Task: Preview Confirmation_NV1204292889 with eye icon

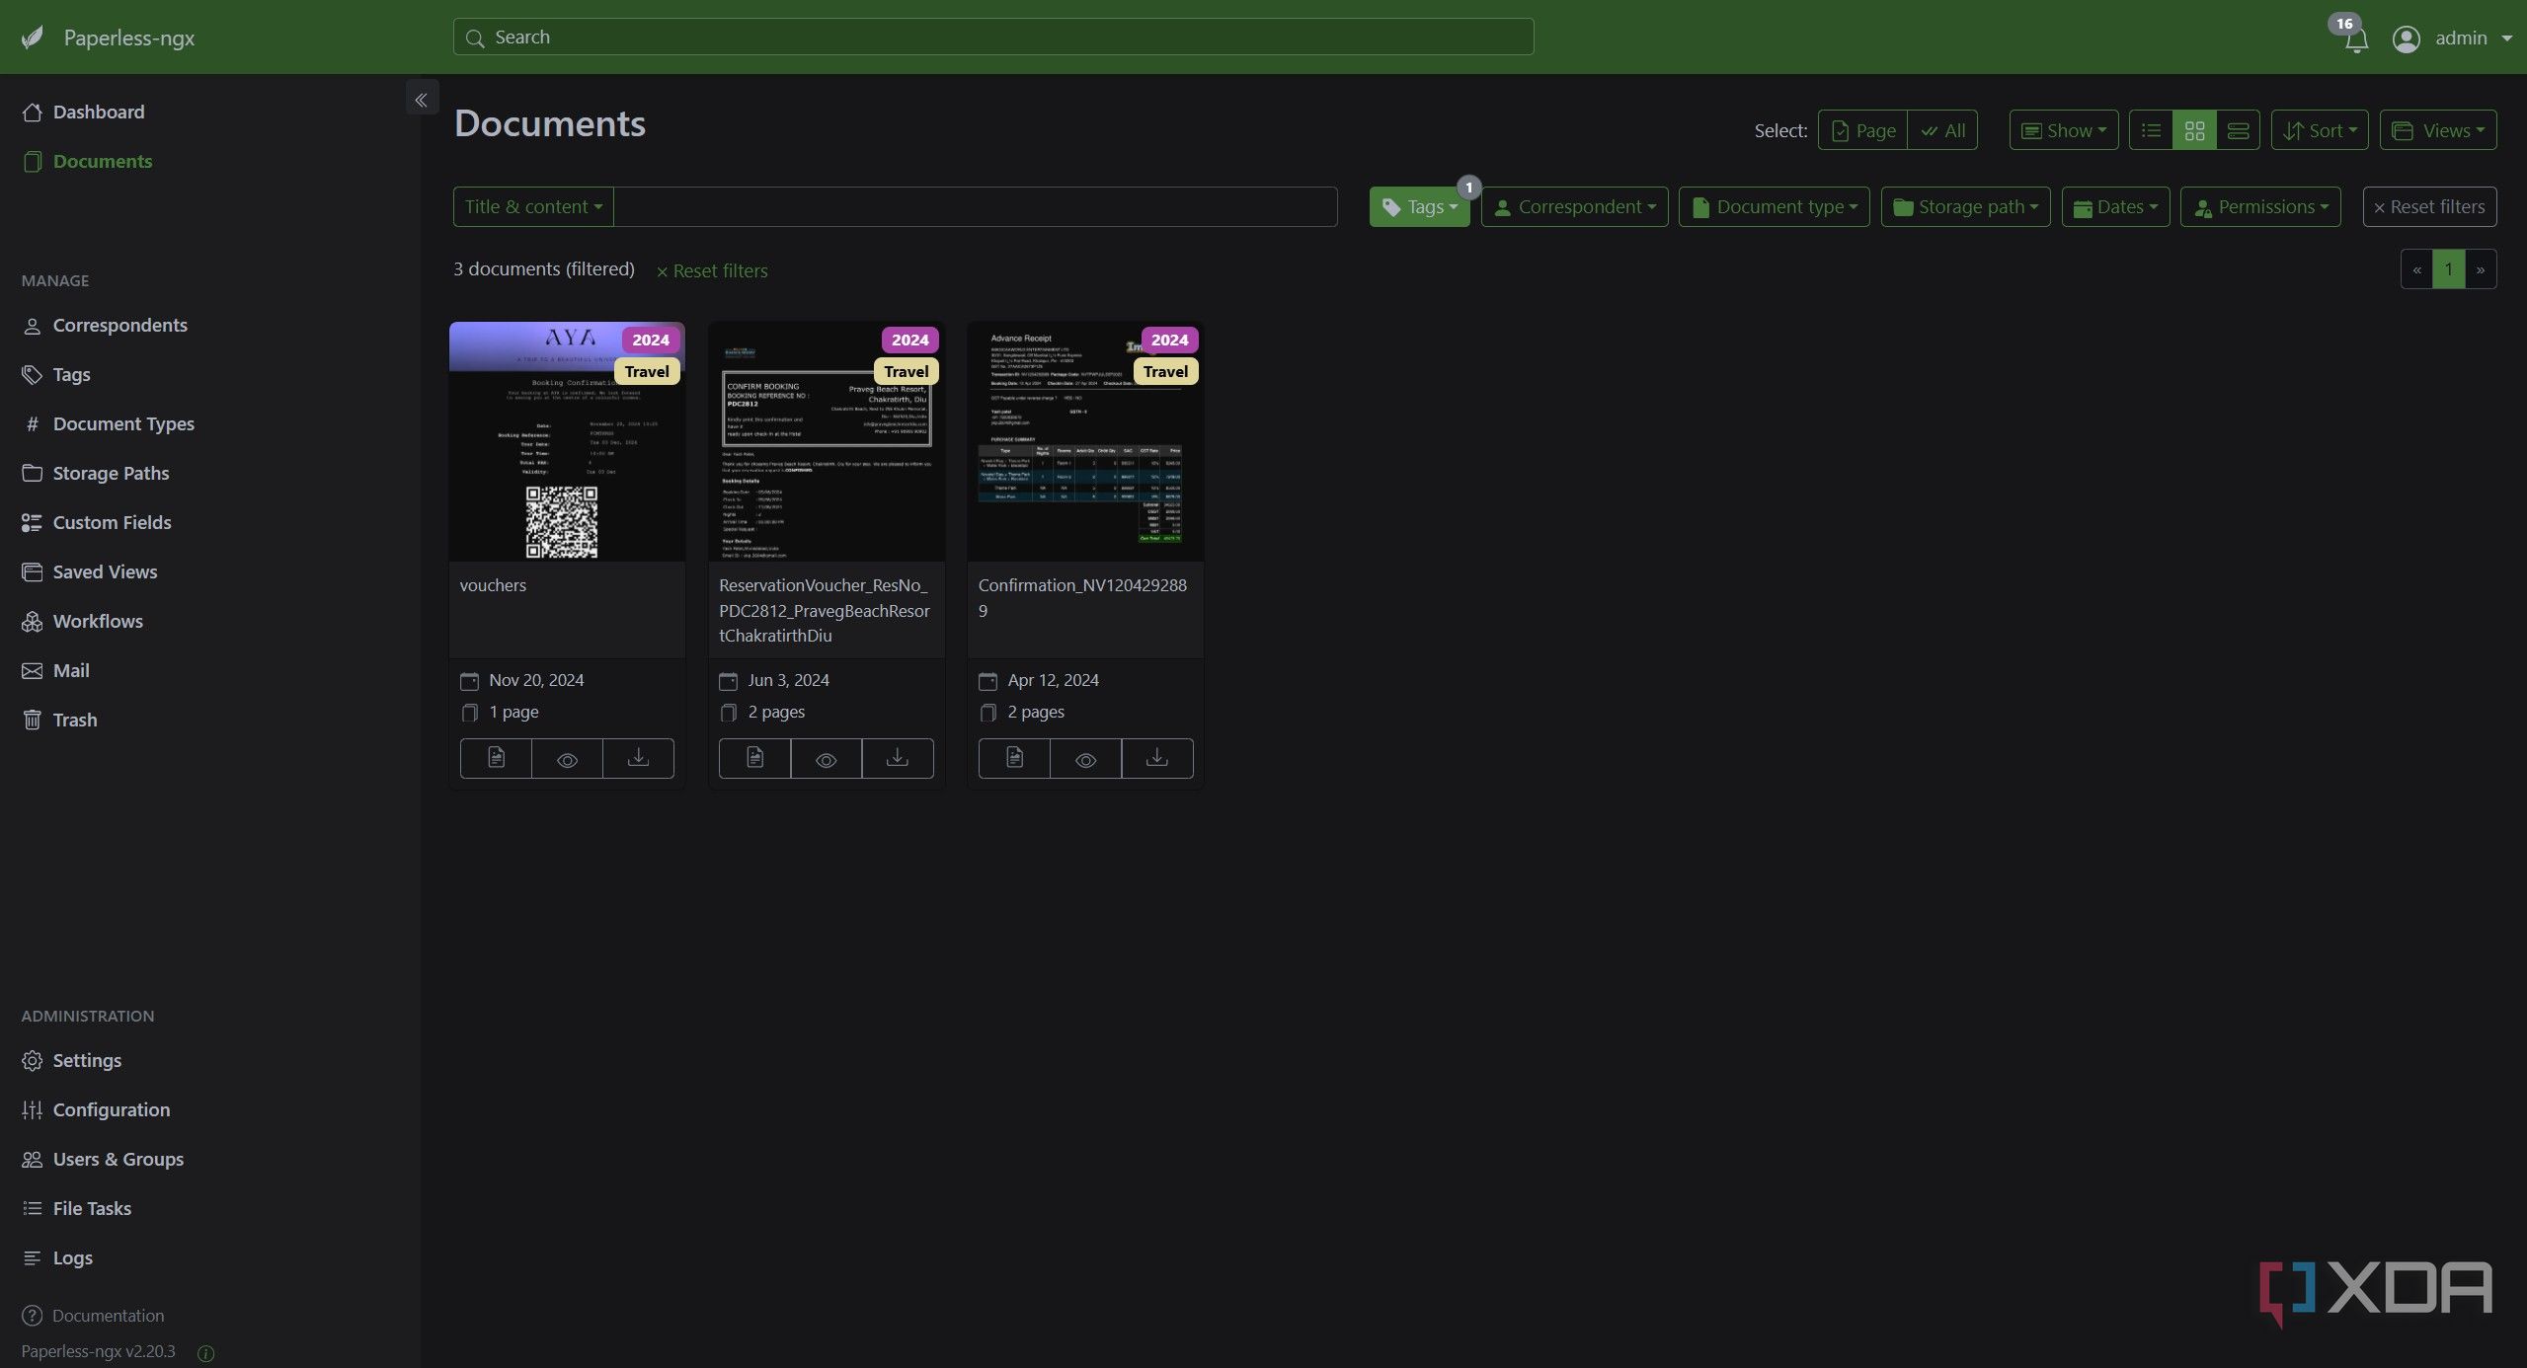Action: coord(1085,758)
